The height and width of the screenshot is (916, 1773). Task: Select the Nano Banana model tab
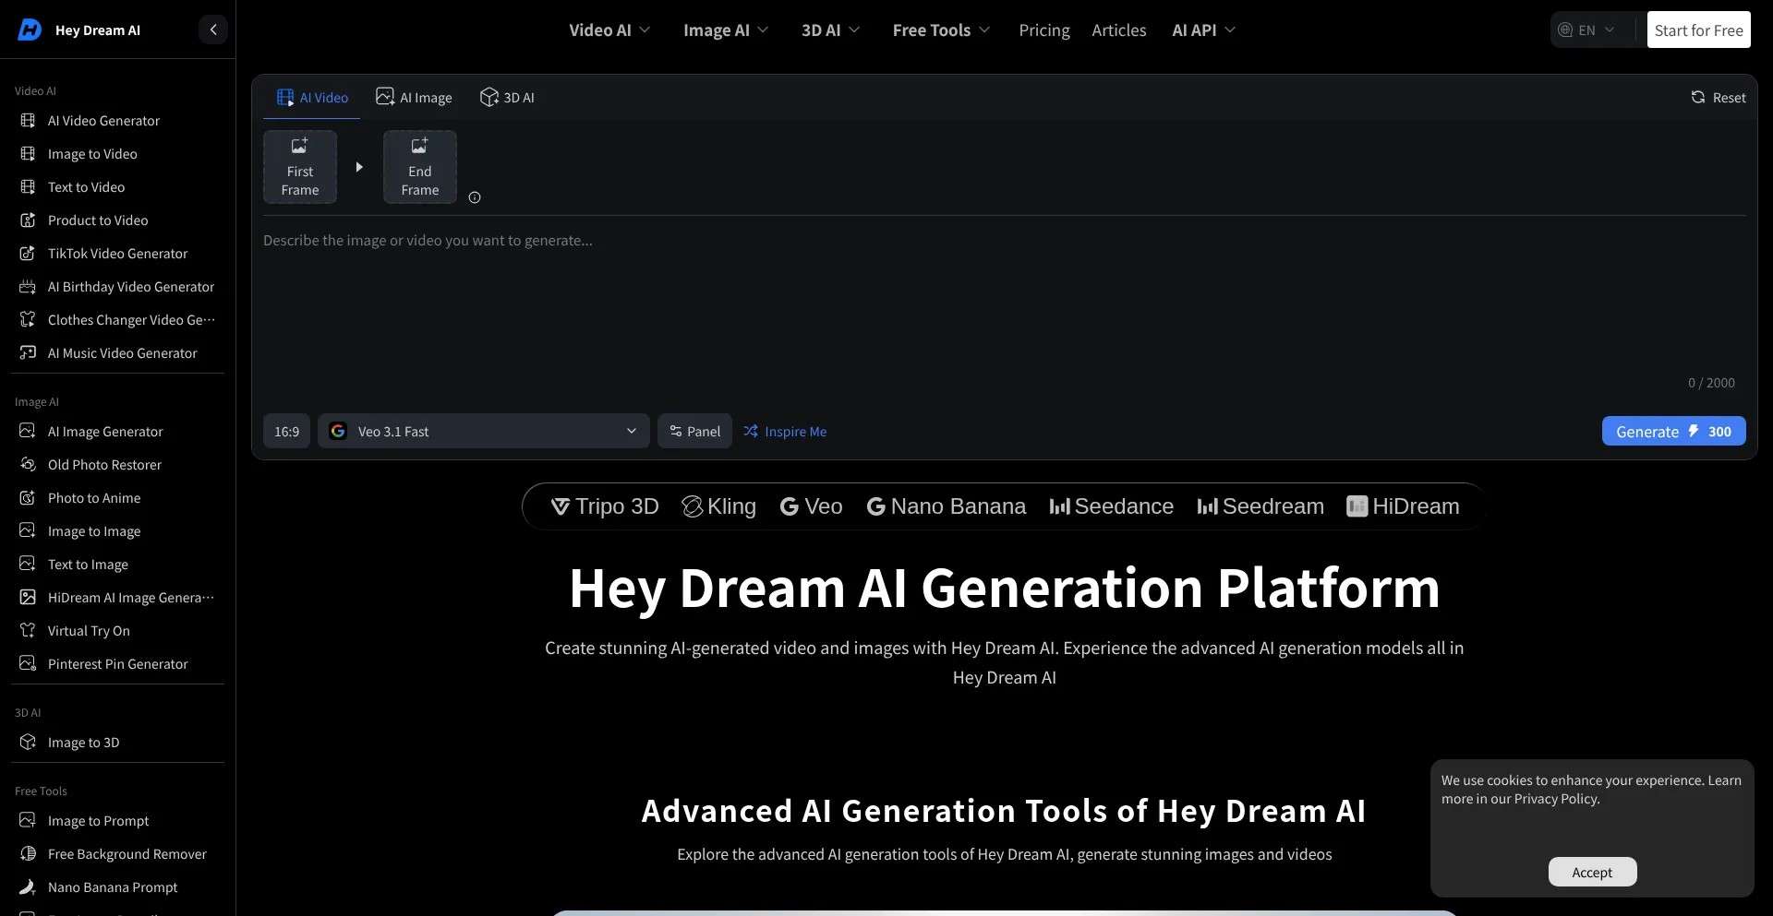(x=947, y=506)
